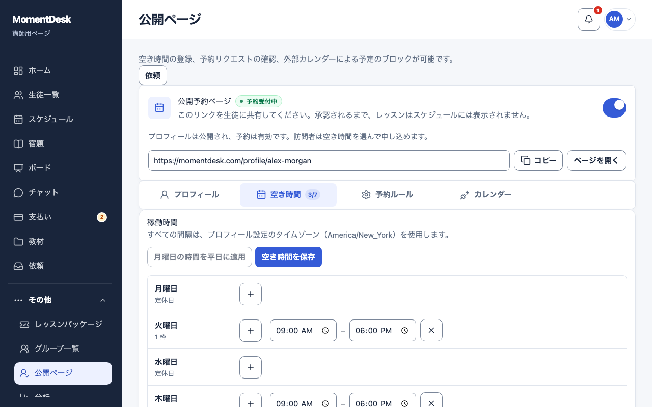Viewport: 652px width, 407px height.
Task: Select 公開ページ in the sidebar
Action: (x=63, y=373)
